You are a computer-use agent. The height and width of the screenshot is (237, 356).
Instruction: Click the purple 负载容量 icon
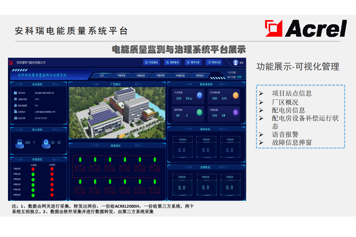click(236, 112)
